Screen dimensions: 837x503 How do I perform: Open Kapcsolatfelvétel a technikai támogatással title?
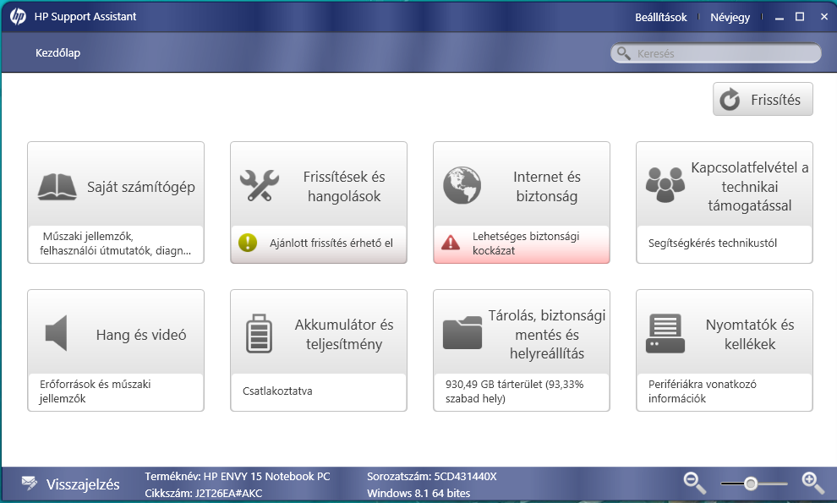(749, 186)
